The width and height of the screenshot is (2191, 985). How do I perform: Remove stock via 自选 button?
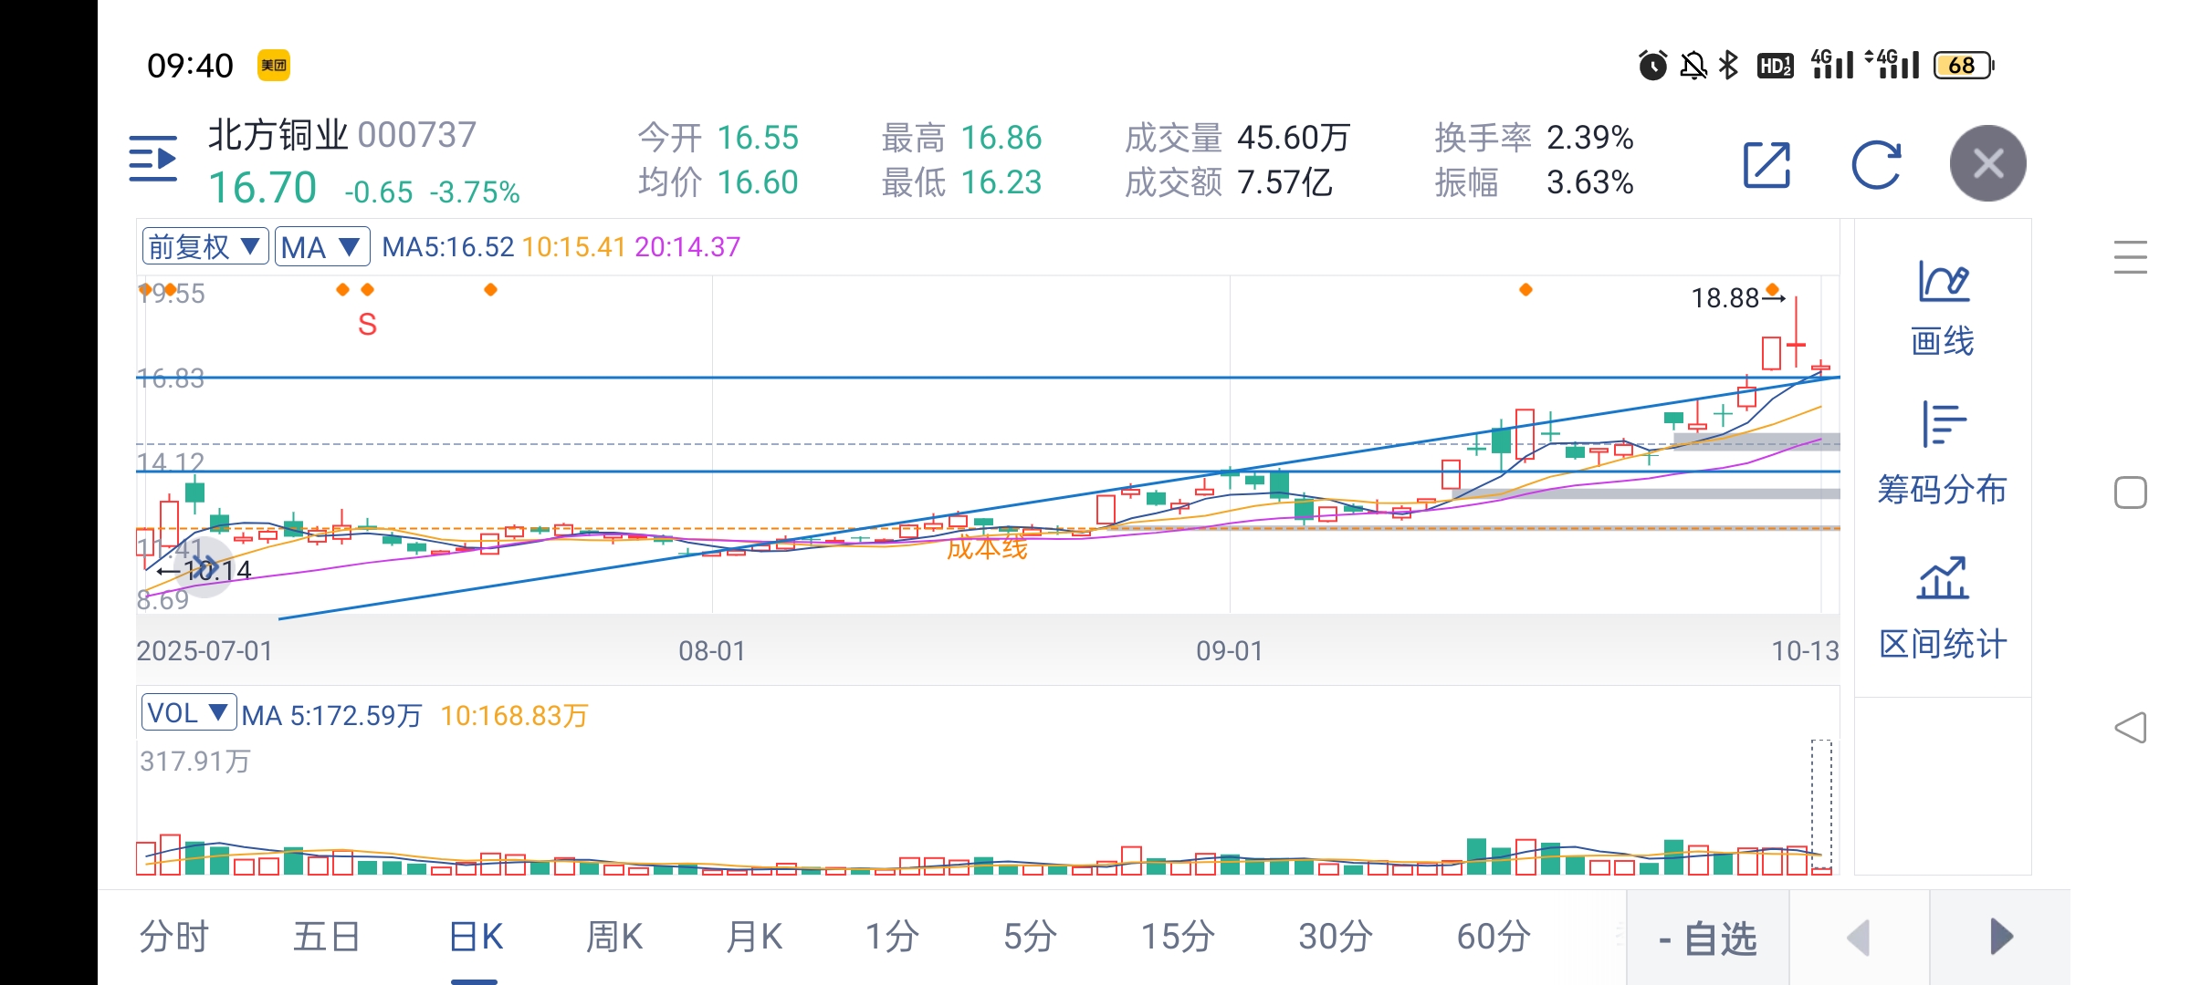1707,938
